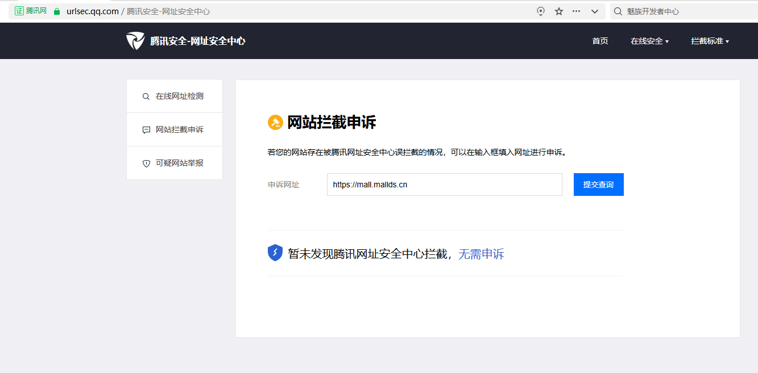Expand the address bar dropdown chevron
Screen dimensions: 758x373
[595, 11]
